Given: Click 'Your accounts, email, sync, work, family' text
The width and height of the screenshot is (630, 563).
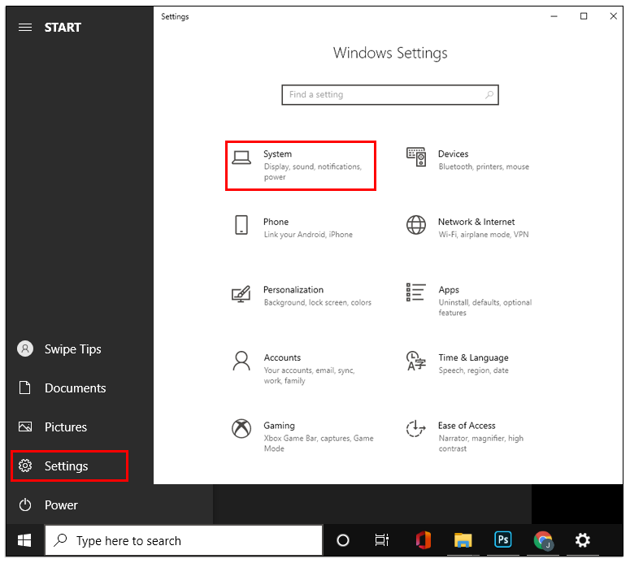Looking at the screenshot, I should click(309, 375).
